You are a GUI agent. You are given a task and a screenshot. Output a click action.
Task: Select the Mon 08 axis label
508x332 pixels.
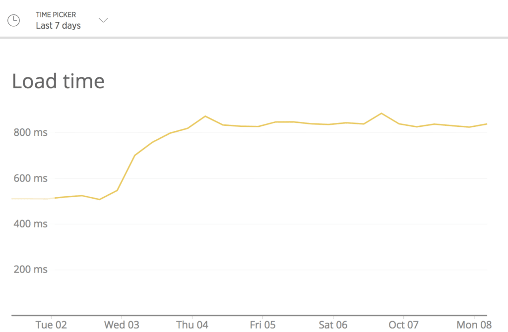point(474,325)
